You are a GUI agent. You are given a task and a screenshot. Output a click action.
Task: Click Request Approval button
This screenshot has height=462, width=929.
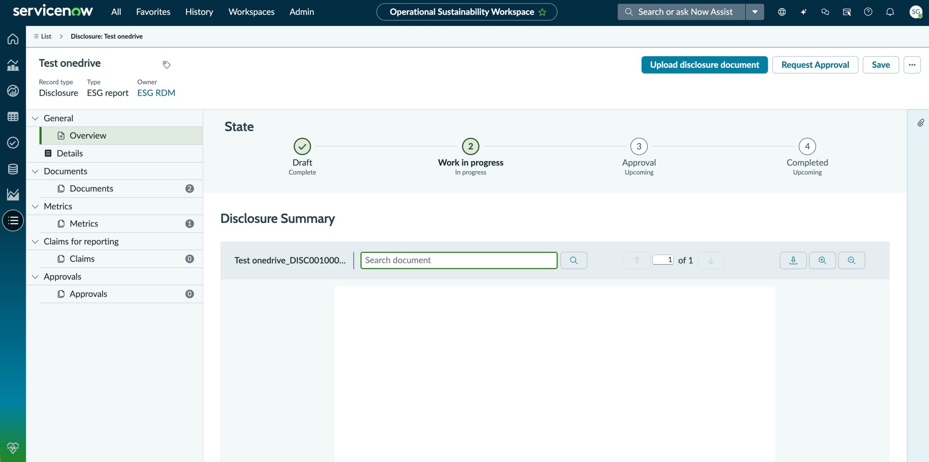(815, 65)
